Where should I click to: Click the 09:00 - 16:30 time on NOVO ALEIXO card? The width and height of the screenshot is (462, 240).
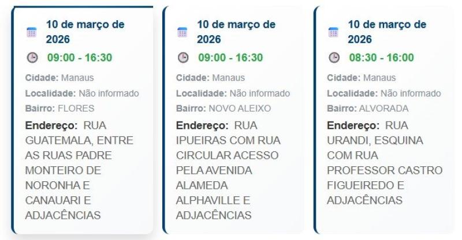pyautogui.click(x=230, y=58)
